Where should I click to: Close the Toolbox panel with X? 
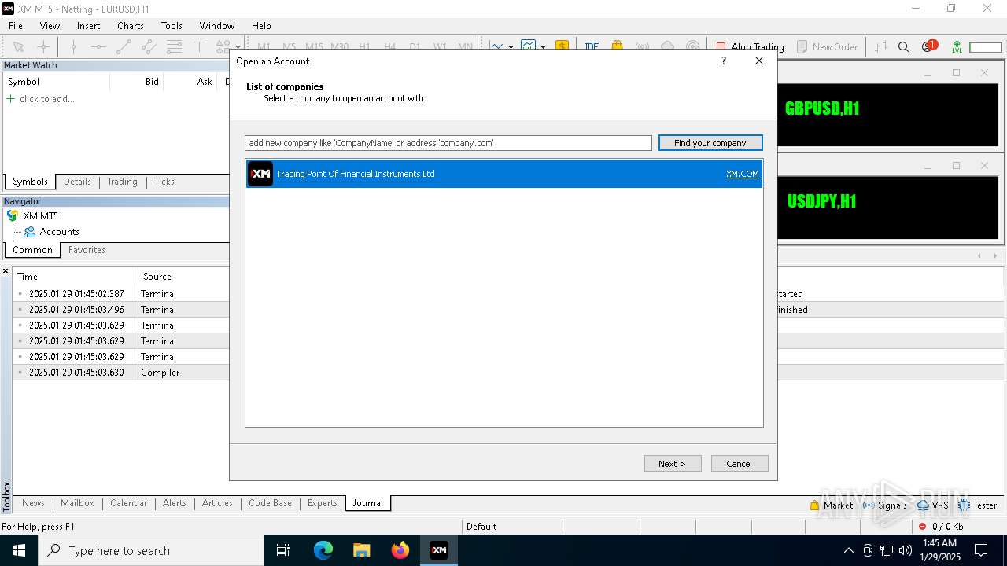[x=6, y=271]
